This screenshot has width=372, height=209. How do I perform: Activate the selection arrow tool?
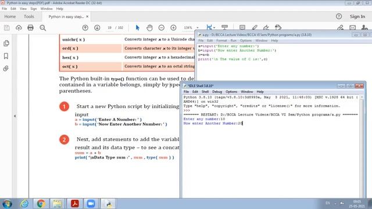pos(137,28)
